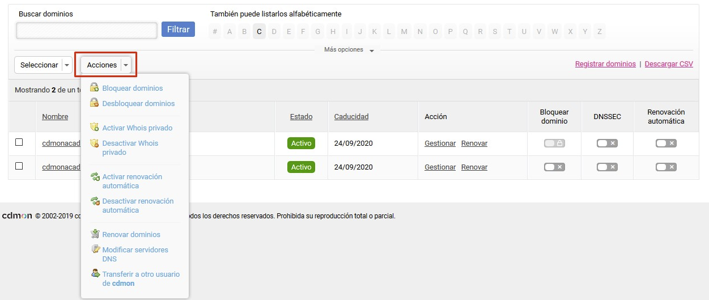Pick Activar renovación automática in the menu

tap(132, 181)
